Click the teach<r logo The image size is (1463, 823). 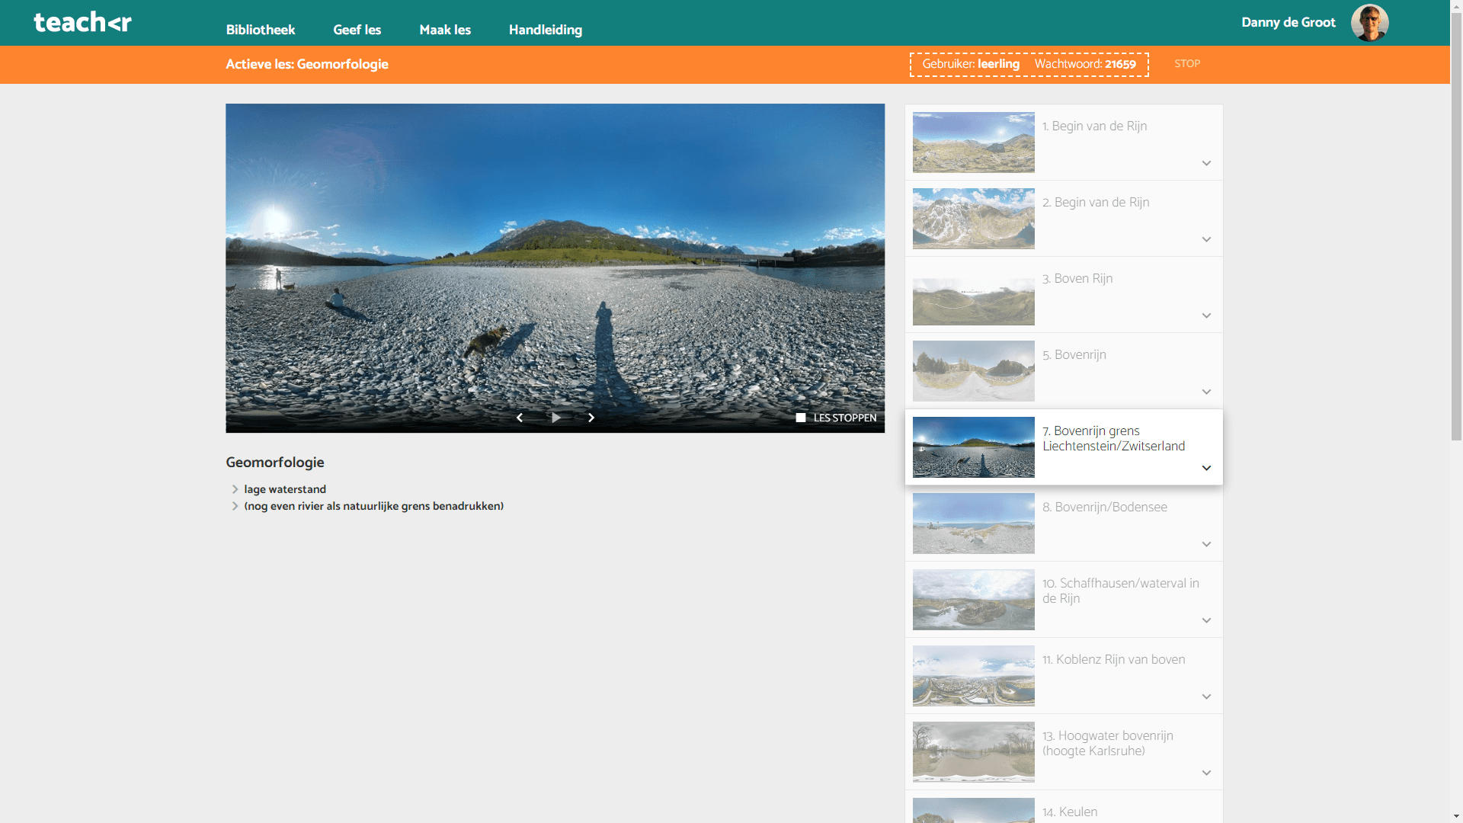[82, 22]
